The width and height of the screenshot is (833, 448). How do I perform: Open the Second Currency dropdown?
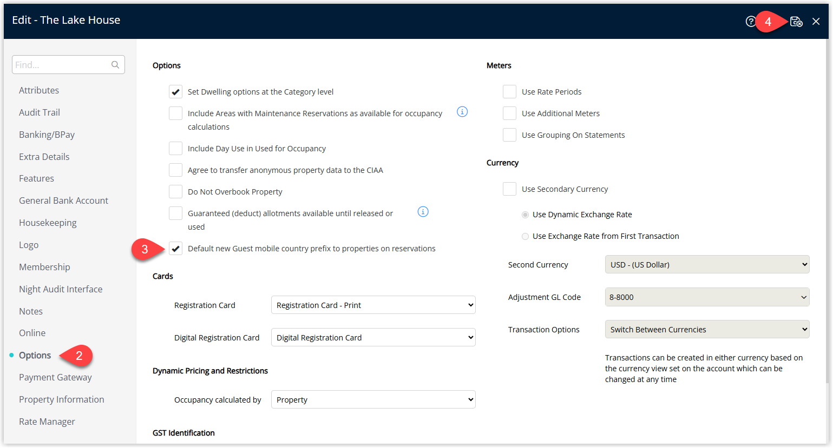(707, 265)
